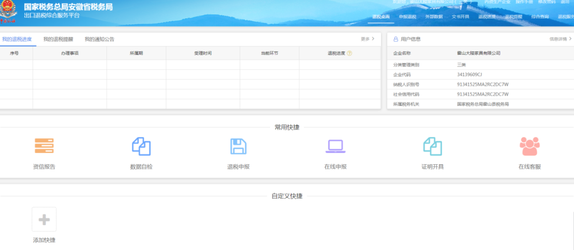Image resolution: width=574 pixels, height=250 pixels.
Task: Click the 退税进度 column header text
Action: pyautogui.click(x=336, y=53)
